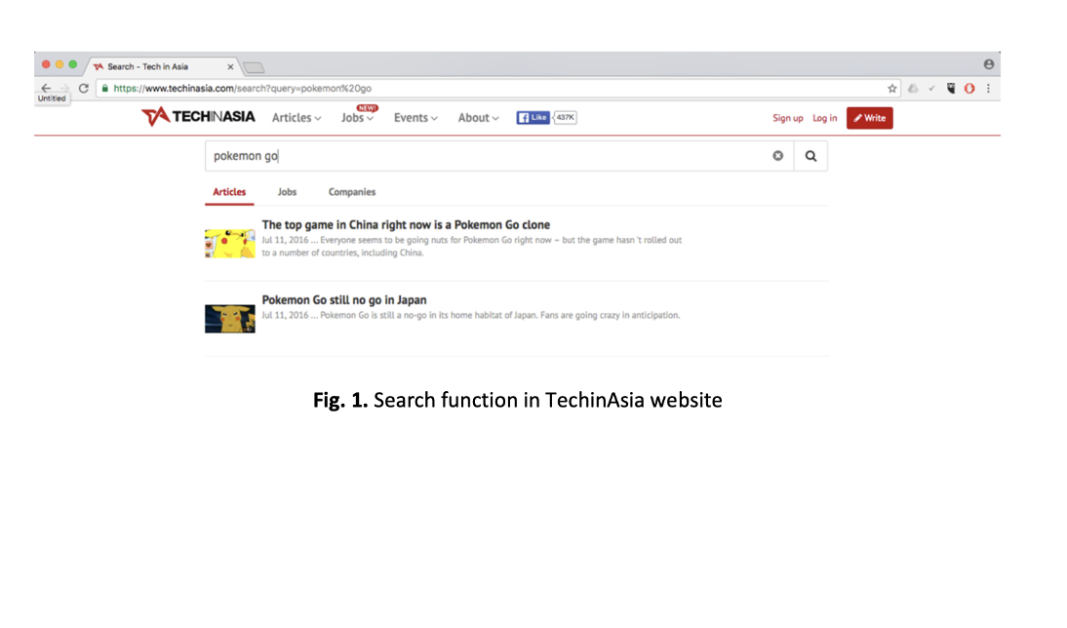Open the Pokemon Go clone article thumbnail

(x=230, y=244)
